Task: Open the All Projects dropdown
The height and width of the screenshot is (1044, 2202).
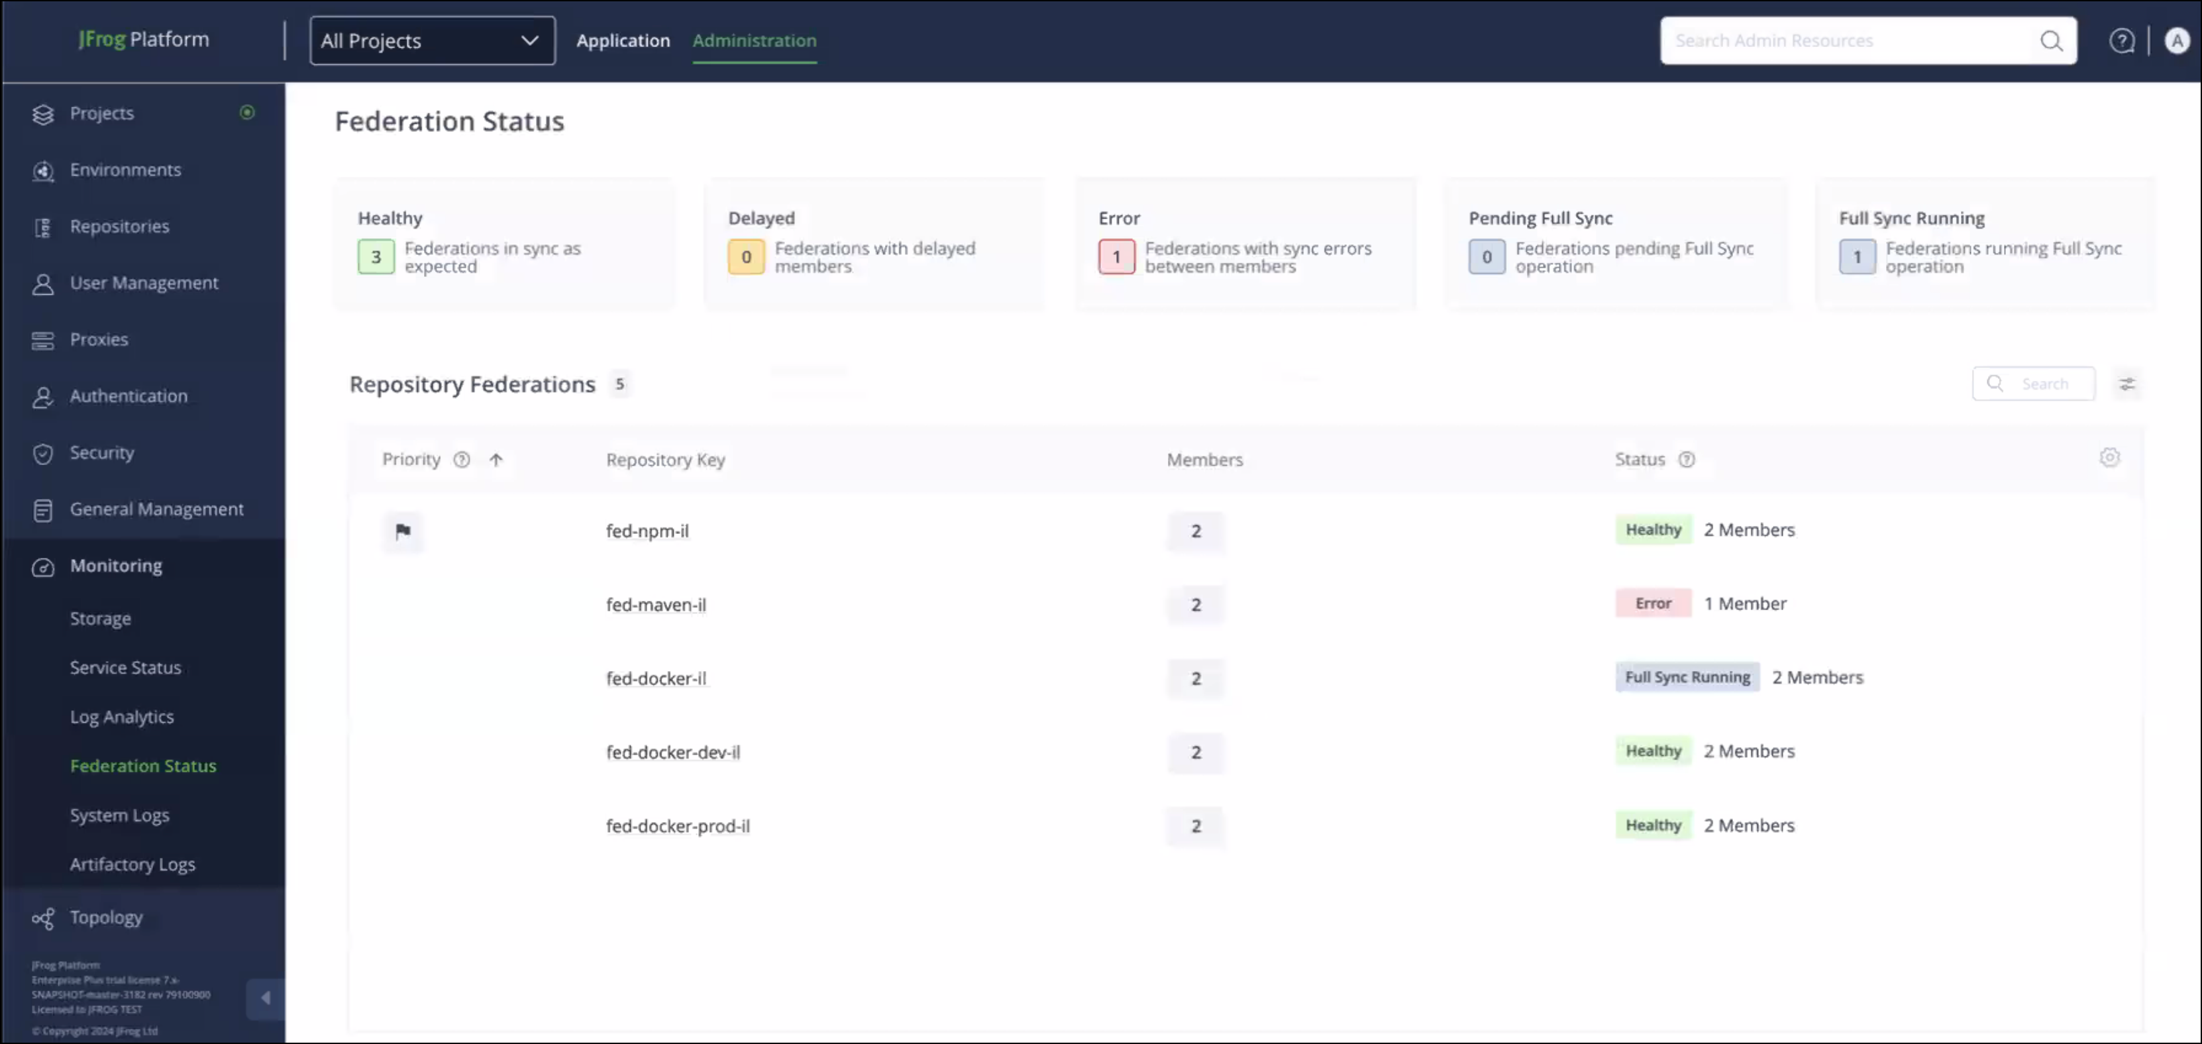Action: [x=432, y=40]
